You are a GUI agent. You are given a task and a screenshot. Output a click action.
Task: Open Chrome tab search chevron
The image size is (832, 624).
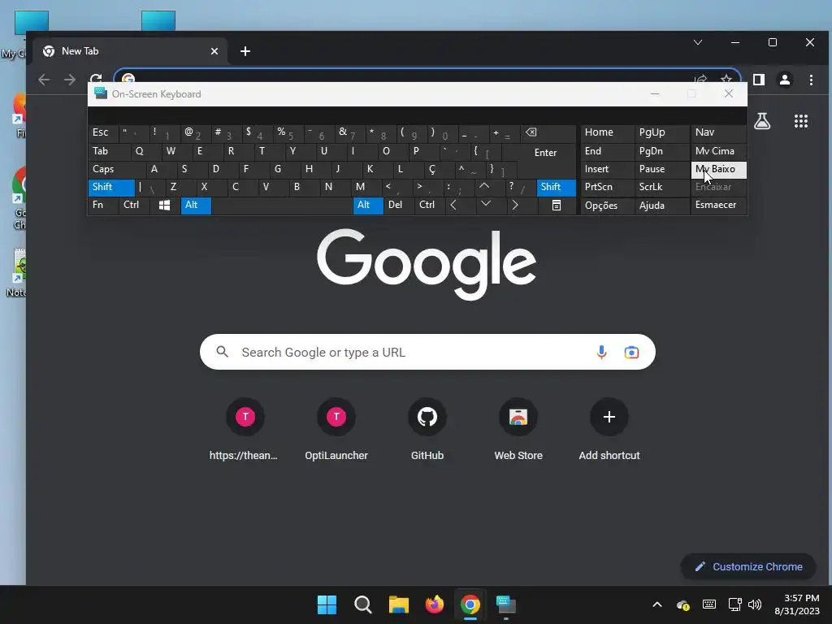pyautogui.click(x=698, y=42)
